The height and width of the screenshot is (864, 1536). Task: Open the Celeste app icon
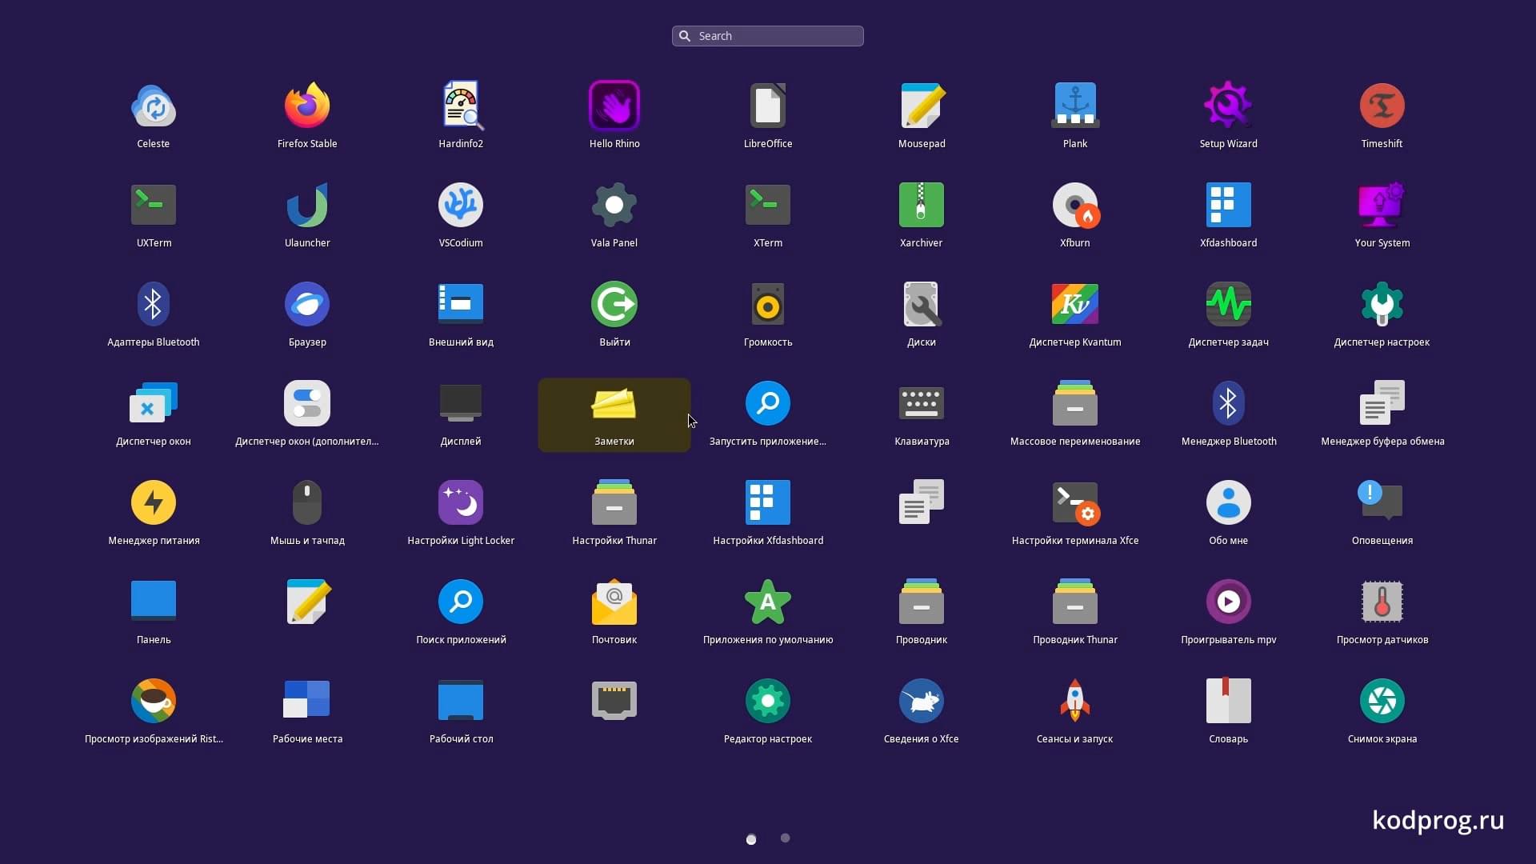tap(154, 106)
